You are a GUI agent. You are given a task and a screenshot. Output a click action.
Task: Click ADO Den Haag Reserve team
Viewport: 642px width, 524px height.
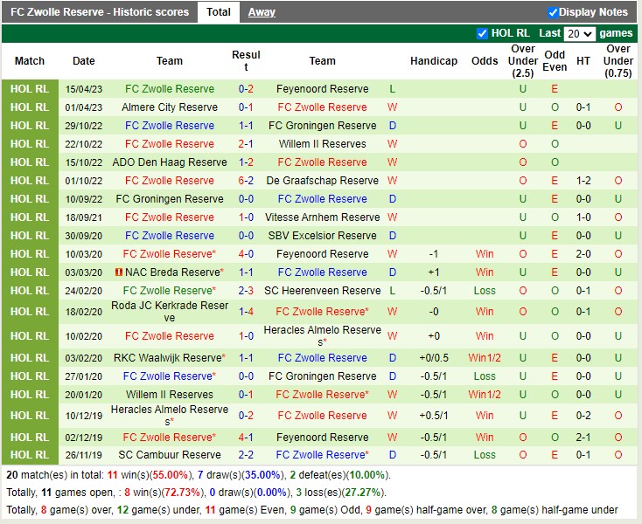(170, 162)
